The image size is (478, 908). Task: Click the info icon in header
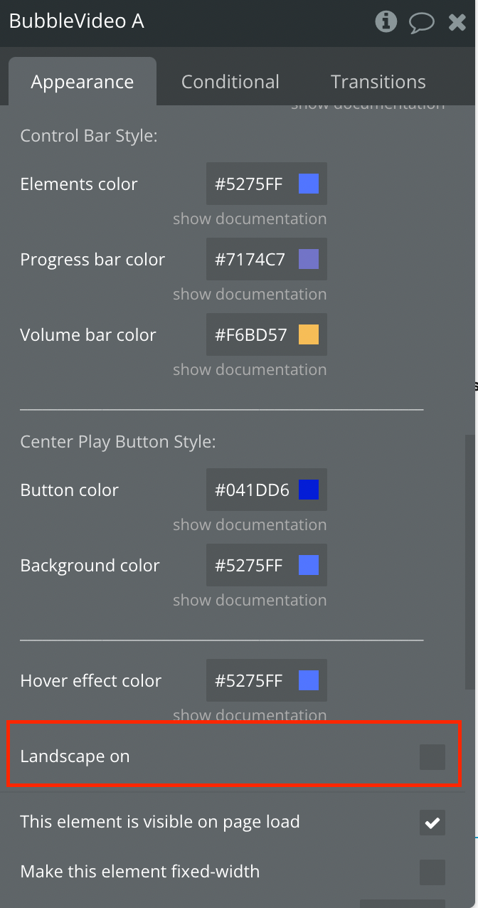click(x=386, y=22)
